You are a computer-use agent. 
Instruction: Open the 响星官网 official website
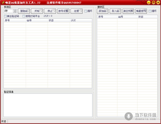[x=141, y=11]
